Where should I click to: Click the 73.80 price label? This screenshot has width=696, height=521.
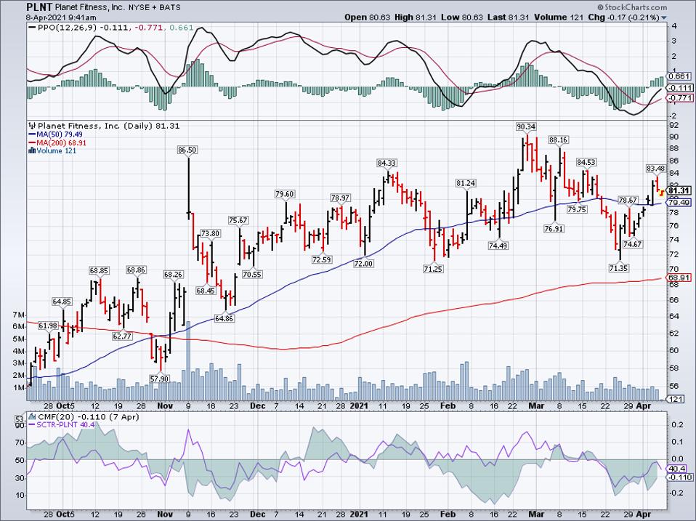(210, 233)
